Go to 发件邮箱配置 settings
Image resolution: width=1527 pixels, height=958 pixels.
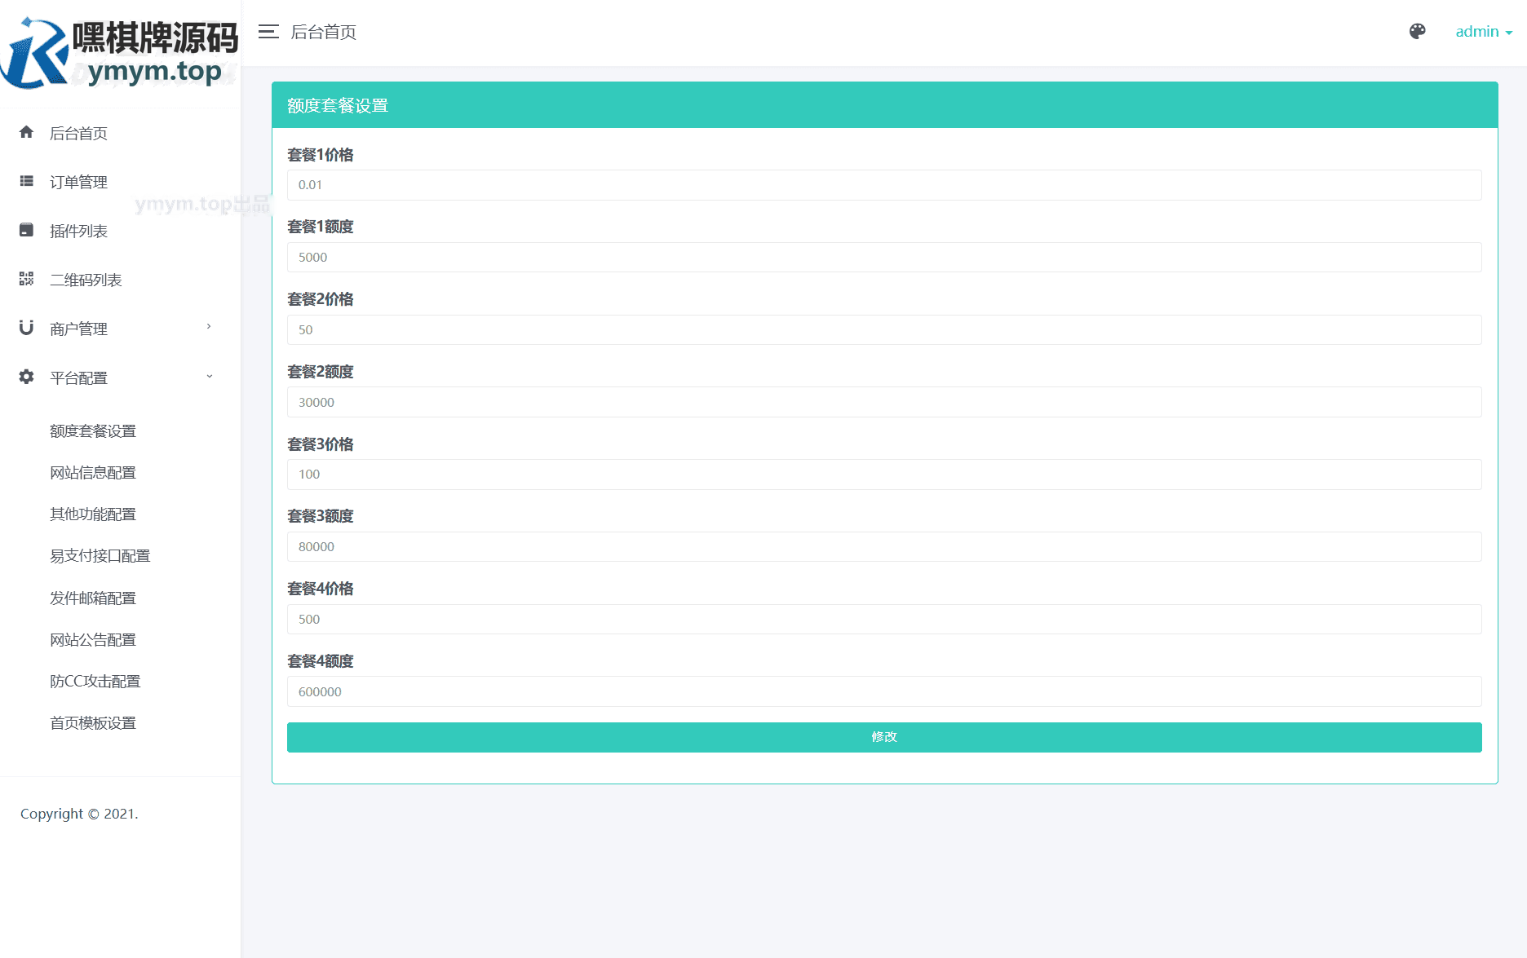click(x=93, y=598)
